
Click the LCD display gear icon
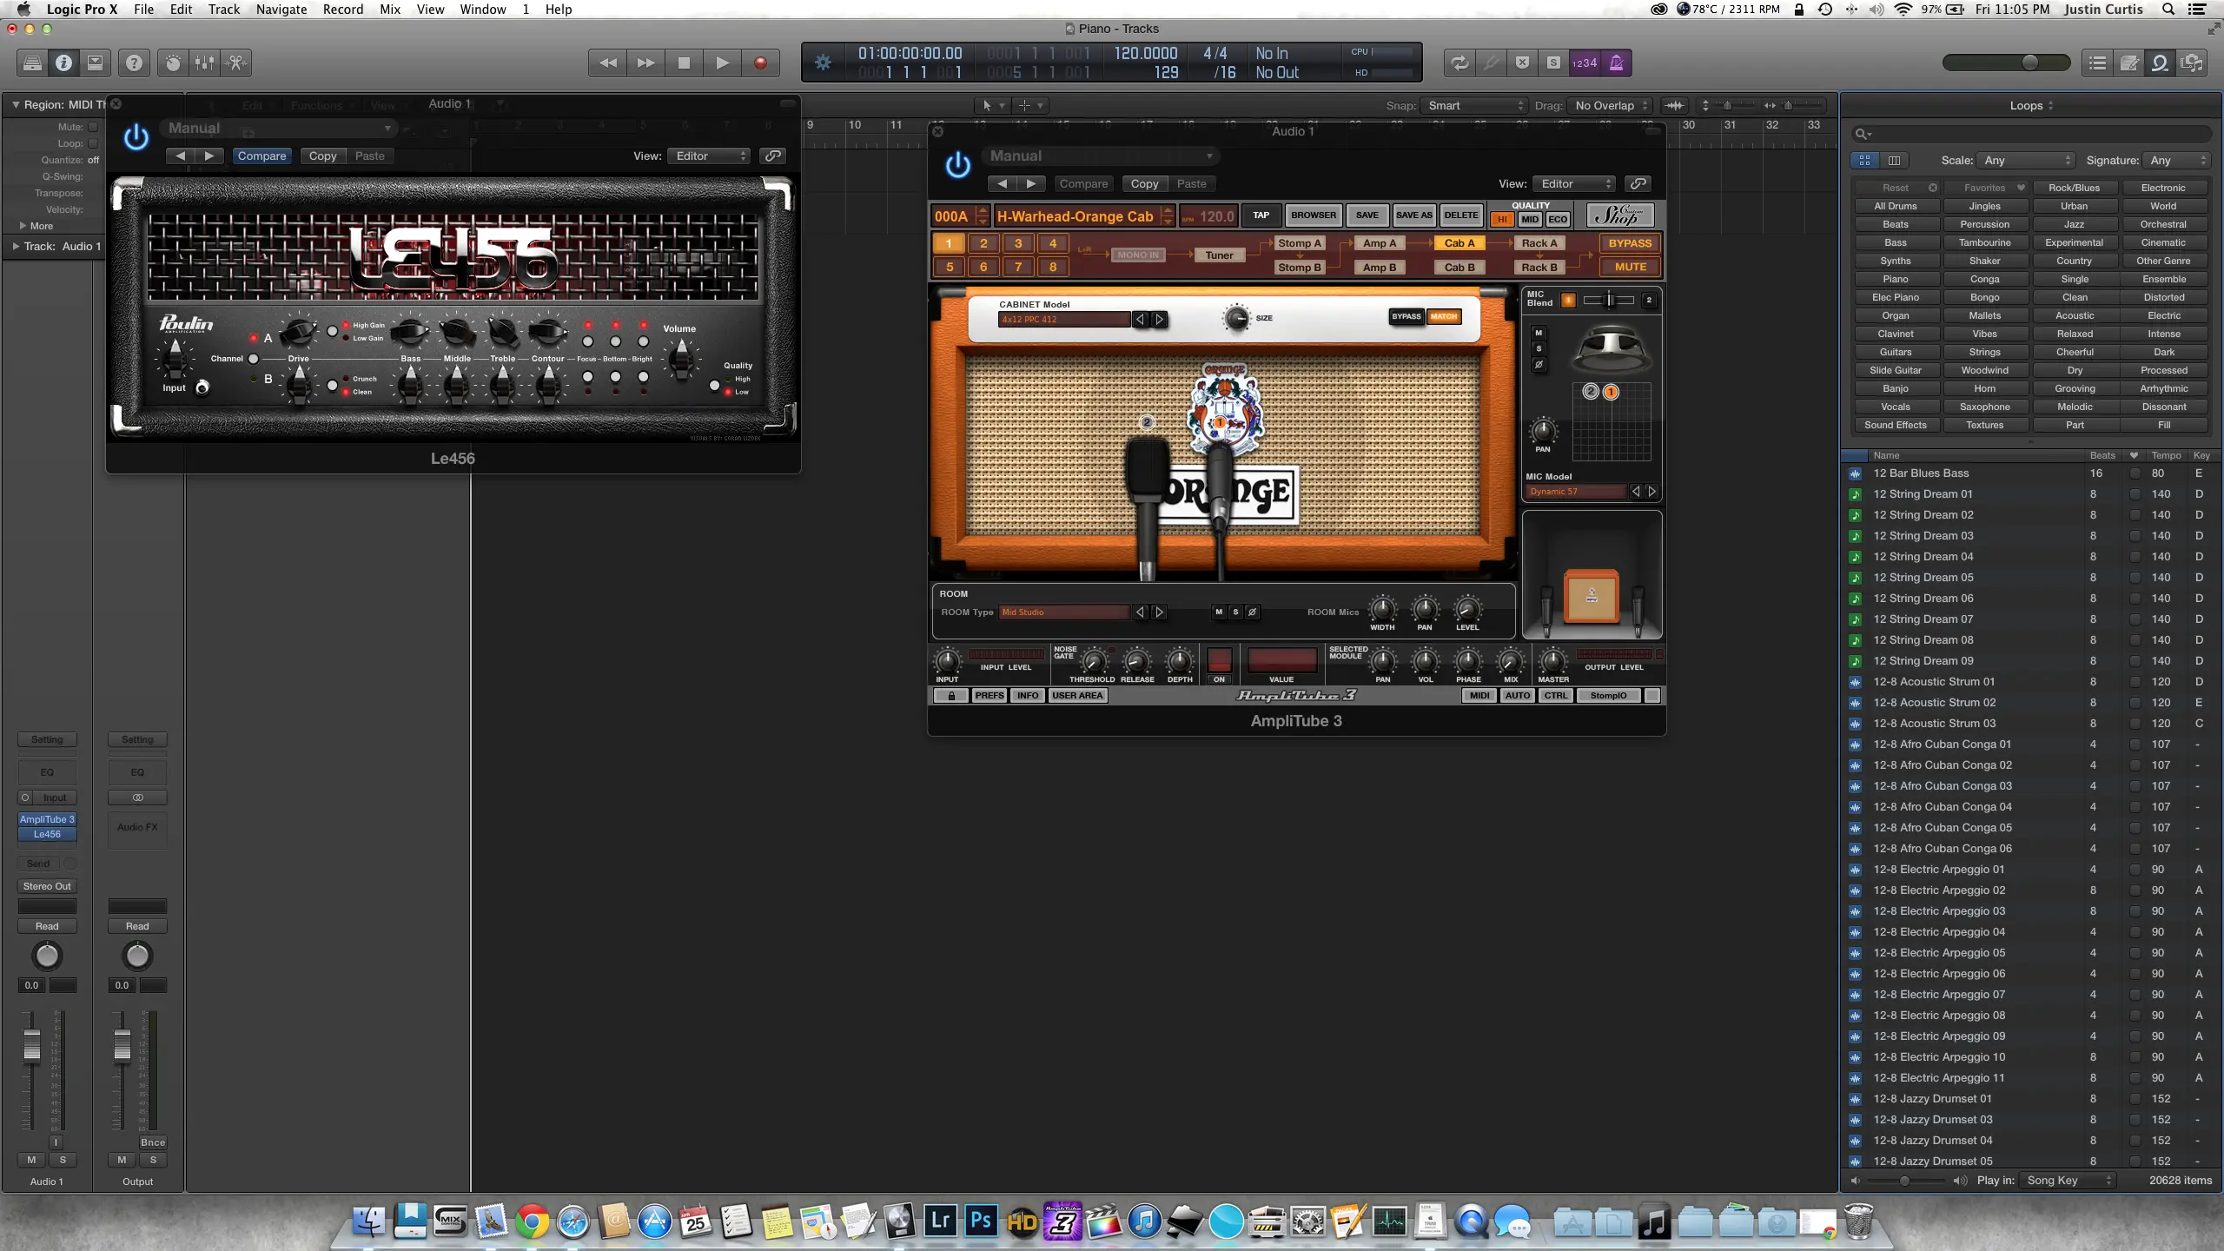pyautogui.click(x=823, y=63)
